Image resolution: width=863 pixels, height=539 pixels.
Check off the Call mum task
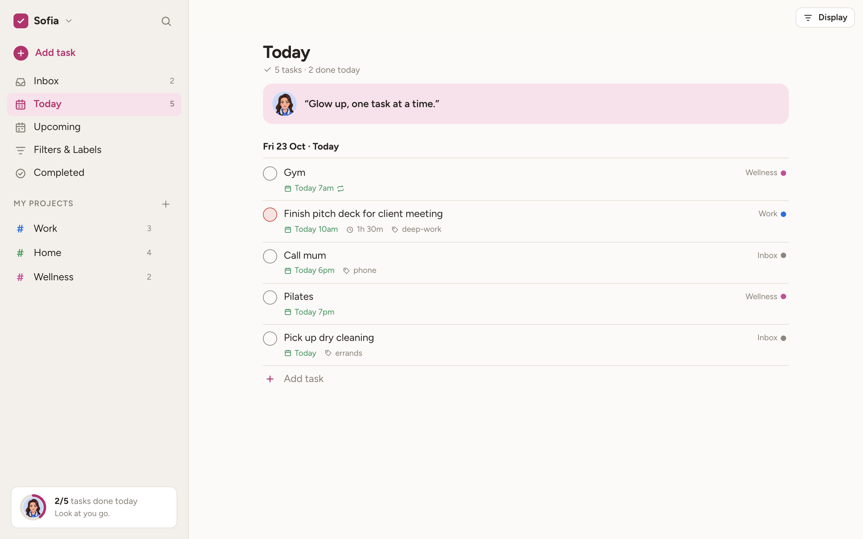pos(270,256)
